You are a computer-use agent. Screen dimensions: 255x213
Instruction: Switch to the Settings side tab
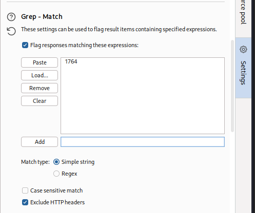[243, 68]
